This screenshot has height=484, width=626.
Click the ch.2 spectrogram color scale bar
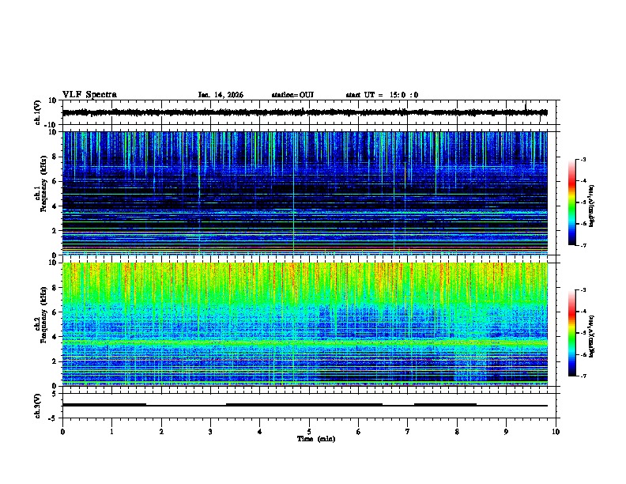coord(572,333)
